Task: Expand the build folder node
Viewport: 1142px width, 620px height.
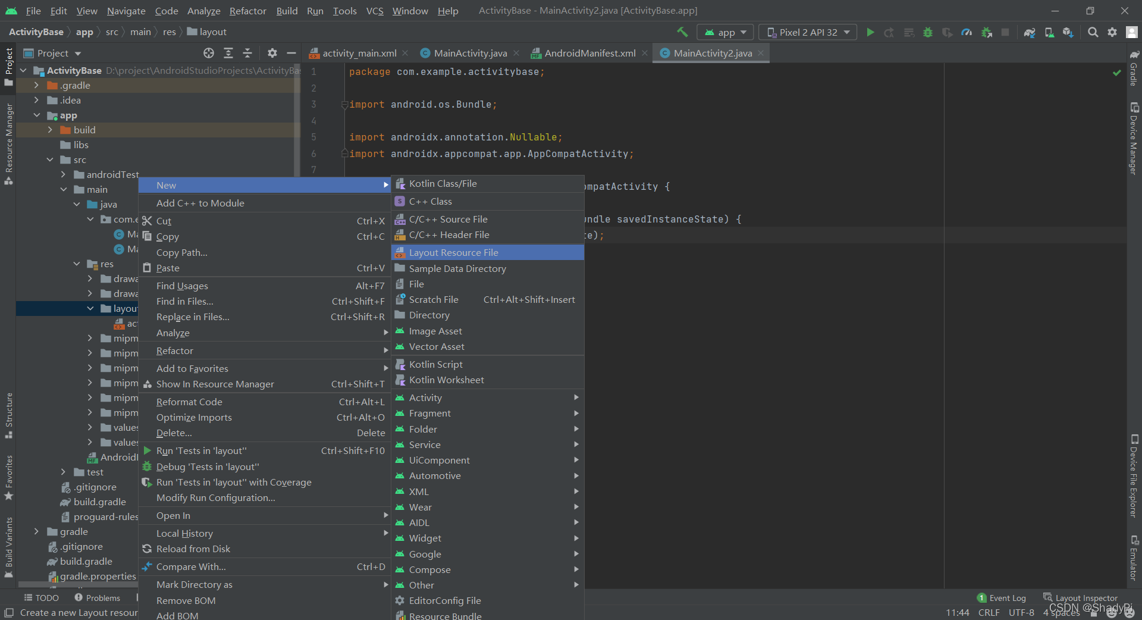Action: [x=50, y=130]
